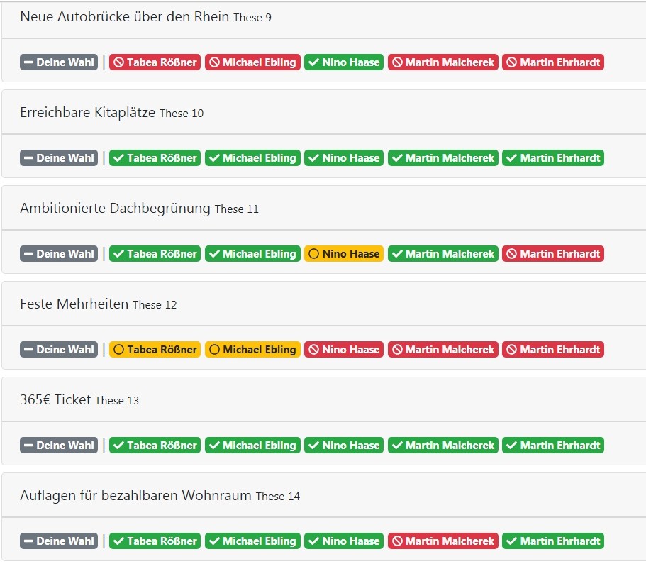Click Michael Ebling's badge in These 11
This screenshot has width=646, height=564.
(252, 253)
